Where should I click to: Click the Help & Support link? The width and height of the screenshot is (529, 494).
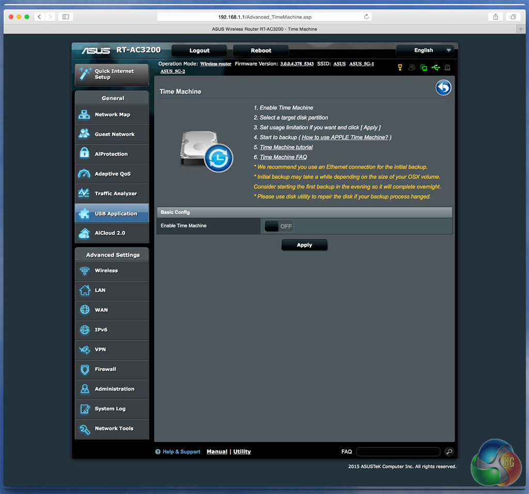[x=181, y=452]
